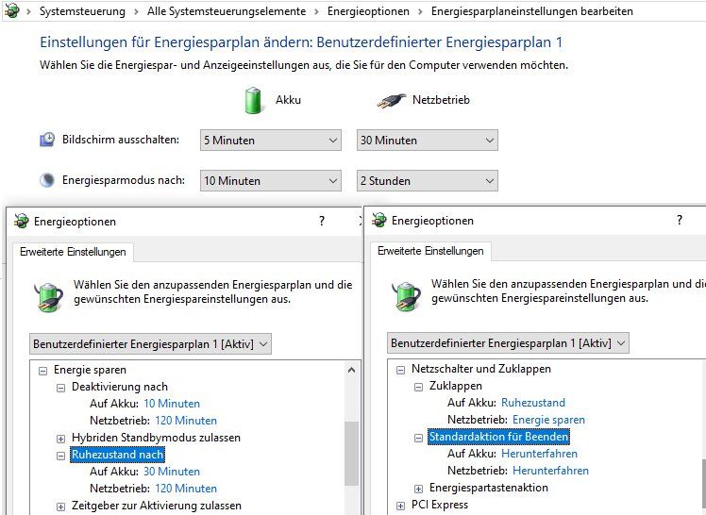Collapse the Energie sparen tree node
The height and width of the screenshot is (515, 706).
click(42, 371)
